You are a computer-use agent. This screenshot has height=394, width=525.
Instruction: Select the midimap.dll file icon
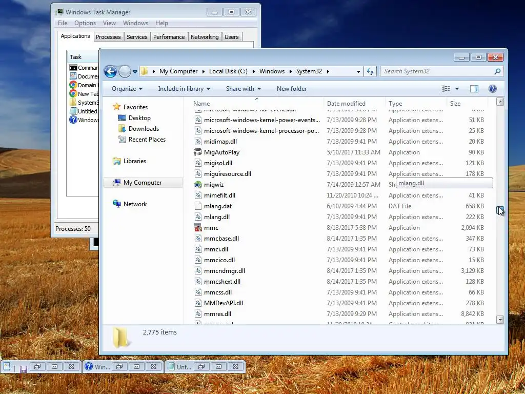pos(198,142)
